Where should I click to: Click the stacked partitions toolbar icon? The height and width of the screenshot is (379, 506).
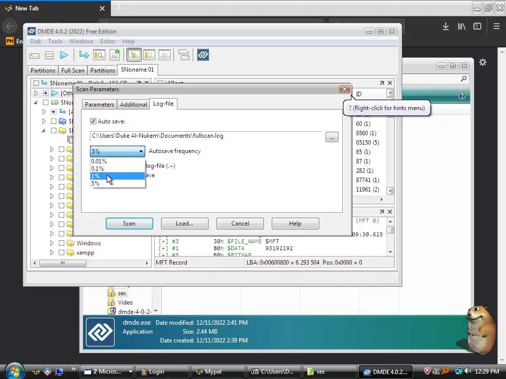pos(49,55)
